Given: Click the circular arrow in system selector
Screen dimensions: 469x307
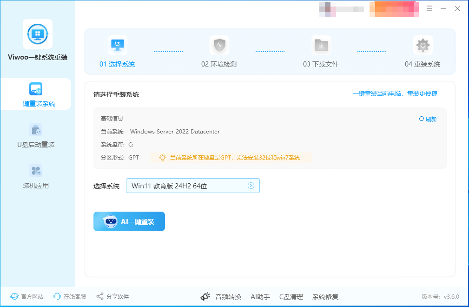Looking at the screenshot, I should pyautogui.click(x=251, y=186).
